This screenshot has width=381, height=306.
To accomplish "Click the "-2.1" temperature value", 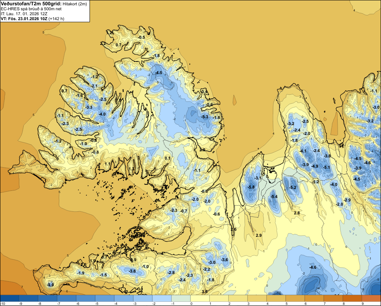I will tap(94, 86).
